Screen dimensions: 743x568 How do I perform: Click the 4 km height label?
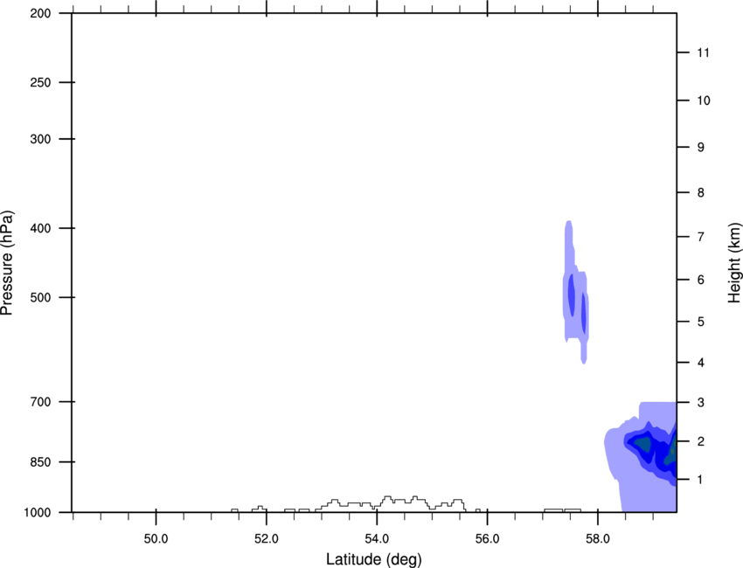coord(701,363)
